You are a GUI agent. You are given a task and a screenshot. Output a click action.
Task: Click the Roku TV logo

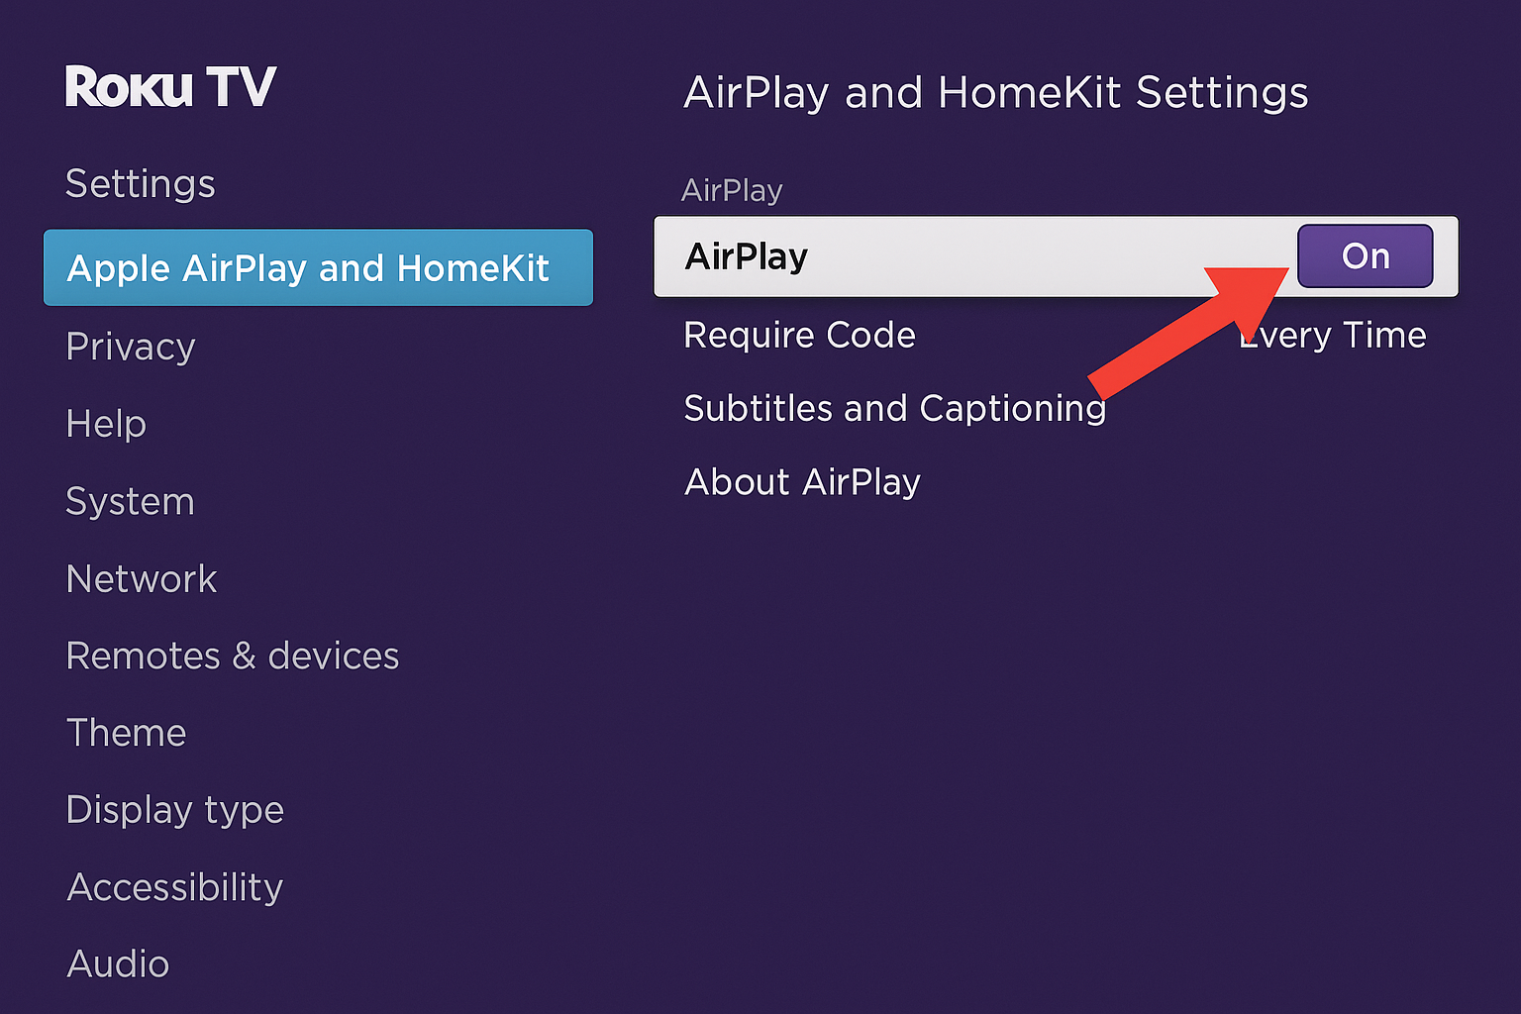tap(170, 85)
